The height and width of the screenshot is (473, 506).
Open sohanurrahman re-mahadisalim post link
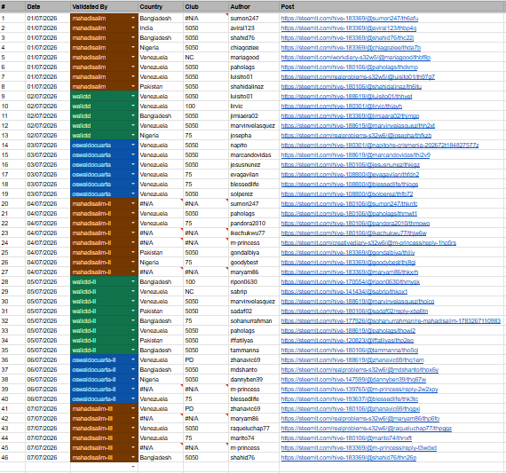pyautogui.click(x=391, y=321)
